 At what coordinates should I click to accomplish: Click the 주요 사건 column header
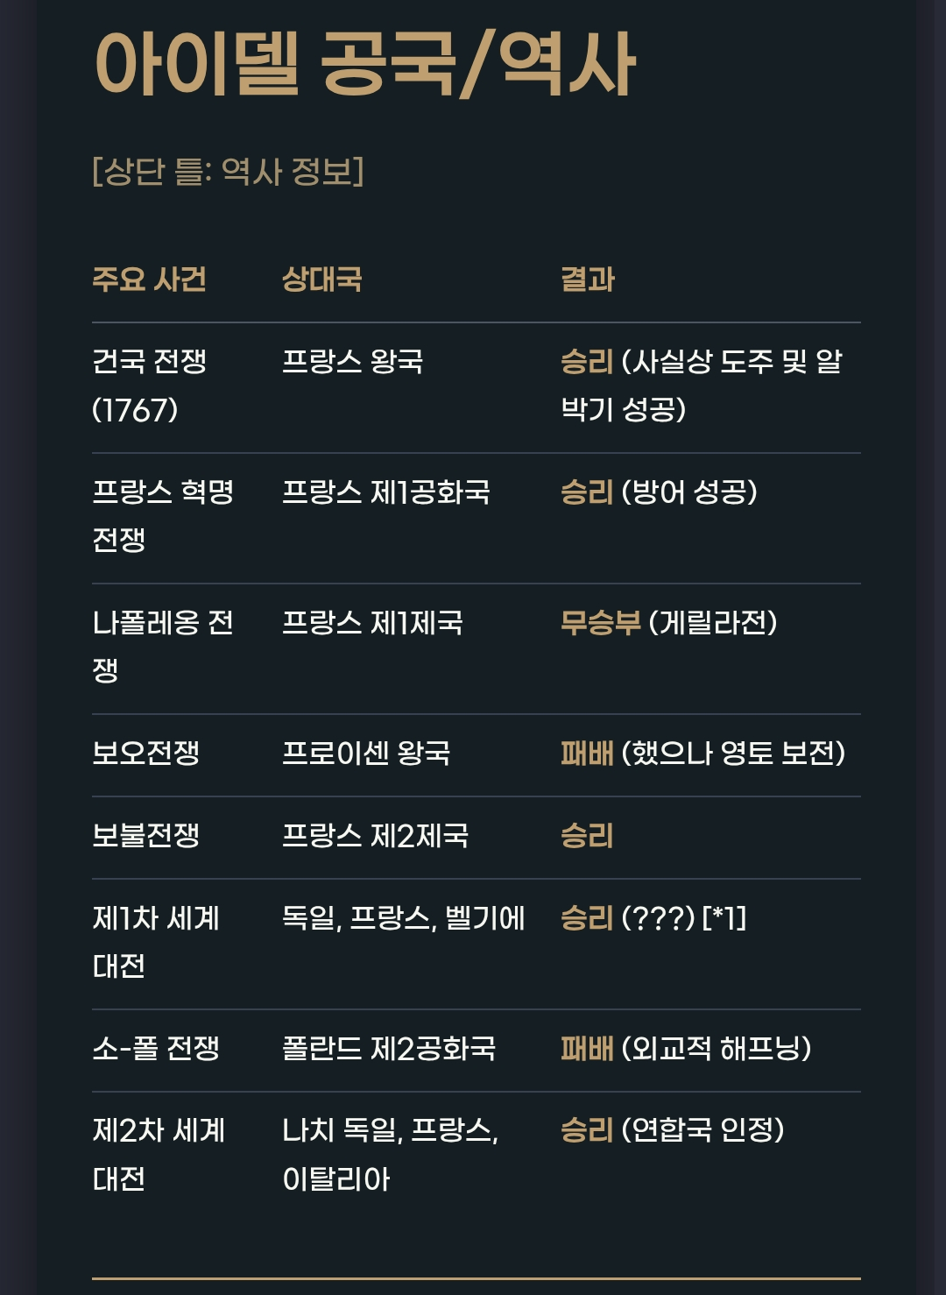pos(149,280)
